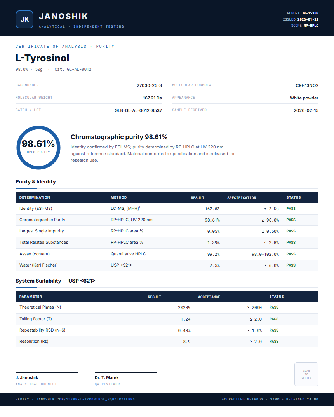
Task: Select the Theoretical Plates (N) row label
Action: click(40, 307)
